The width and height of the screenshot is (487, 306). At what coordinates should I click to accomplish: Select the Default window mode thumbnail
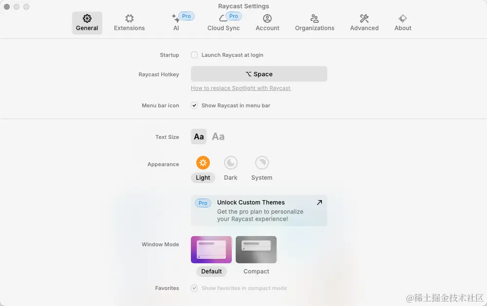point(211,250)
